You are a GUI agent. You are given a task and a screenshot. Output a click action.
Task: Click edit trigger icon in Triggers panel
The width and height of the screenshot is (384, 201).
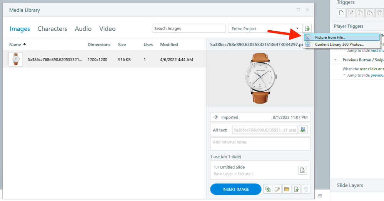351,13
